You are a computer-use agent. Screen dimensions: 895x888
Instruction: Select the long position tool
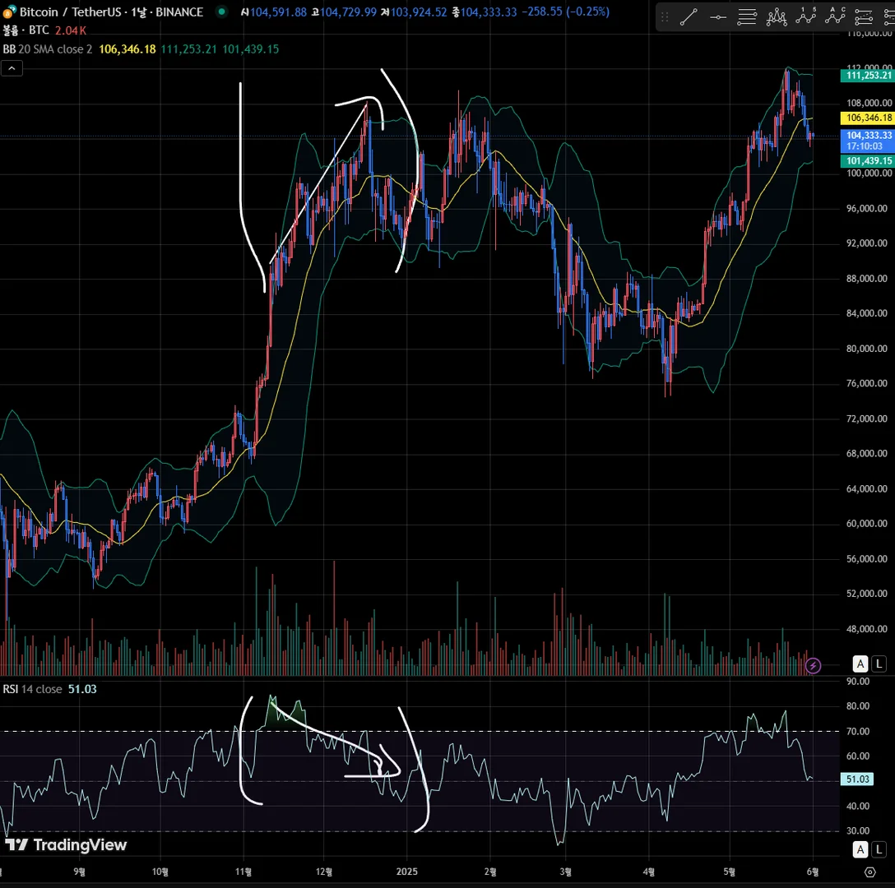tap(864, 17)
